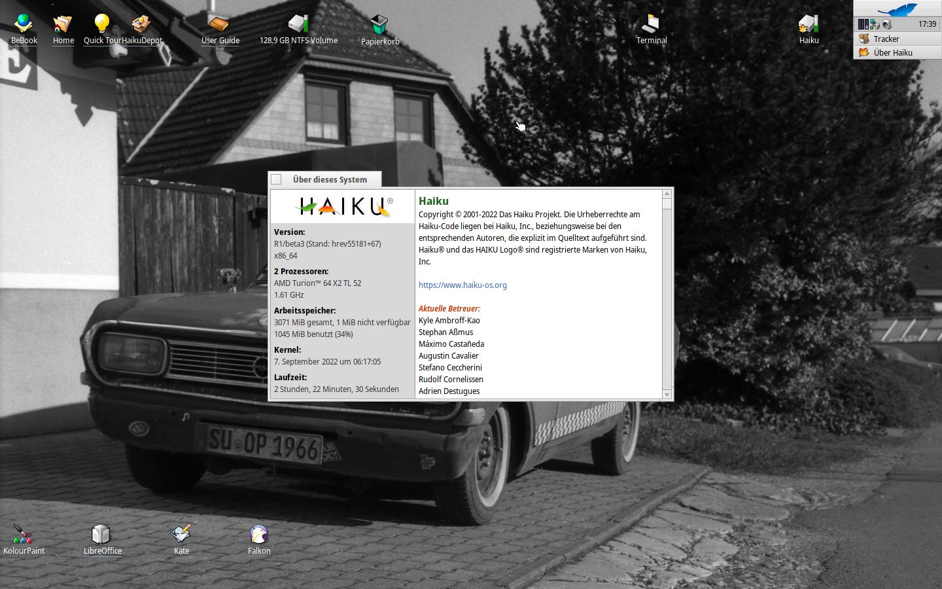
Task: Click the name Stefano Ceccherini
Action: pos(450,368)
